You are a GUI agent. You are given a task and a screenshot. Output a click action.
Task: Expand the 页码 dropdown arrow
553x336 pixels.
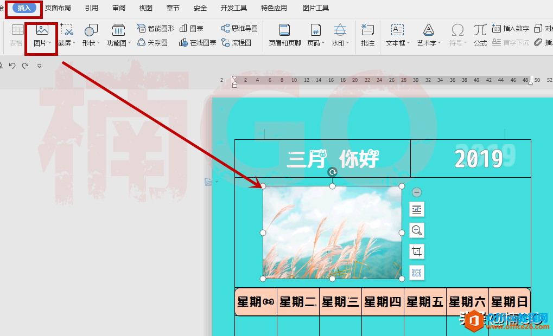coord(323,43)
